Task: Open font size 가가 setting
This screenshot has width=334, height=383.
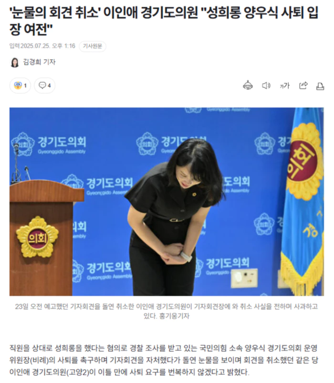Action: (284, 86)
